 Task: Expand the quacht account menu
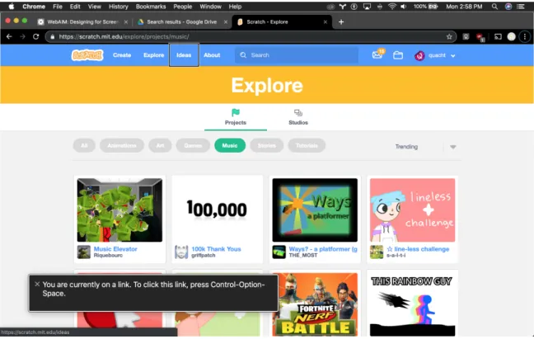[453, 55]
